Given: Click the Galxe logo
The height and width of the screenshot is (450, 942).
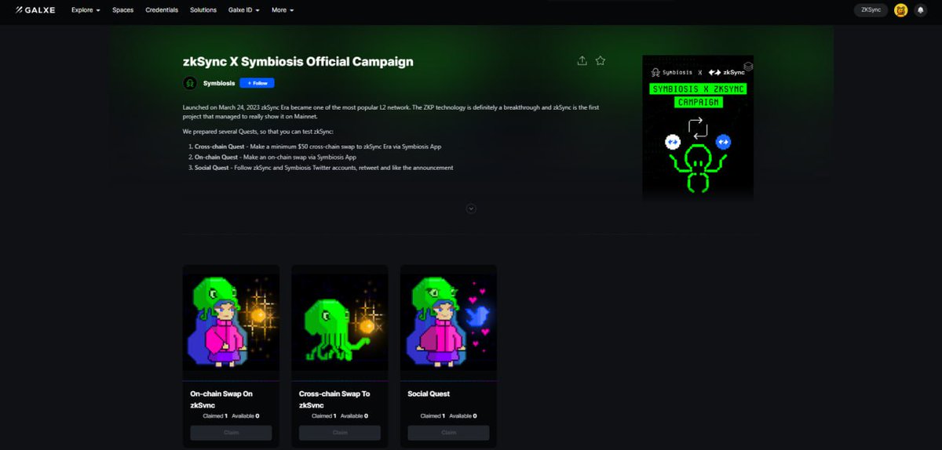Looking at the screenshot, I should (x=37, y=10).
